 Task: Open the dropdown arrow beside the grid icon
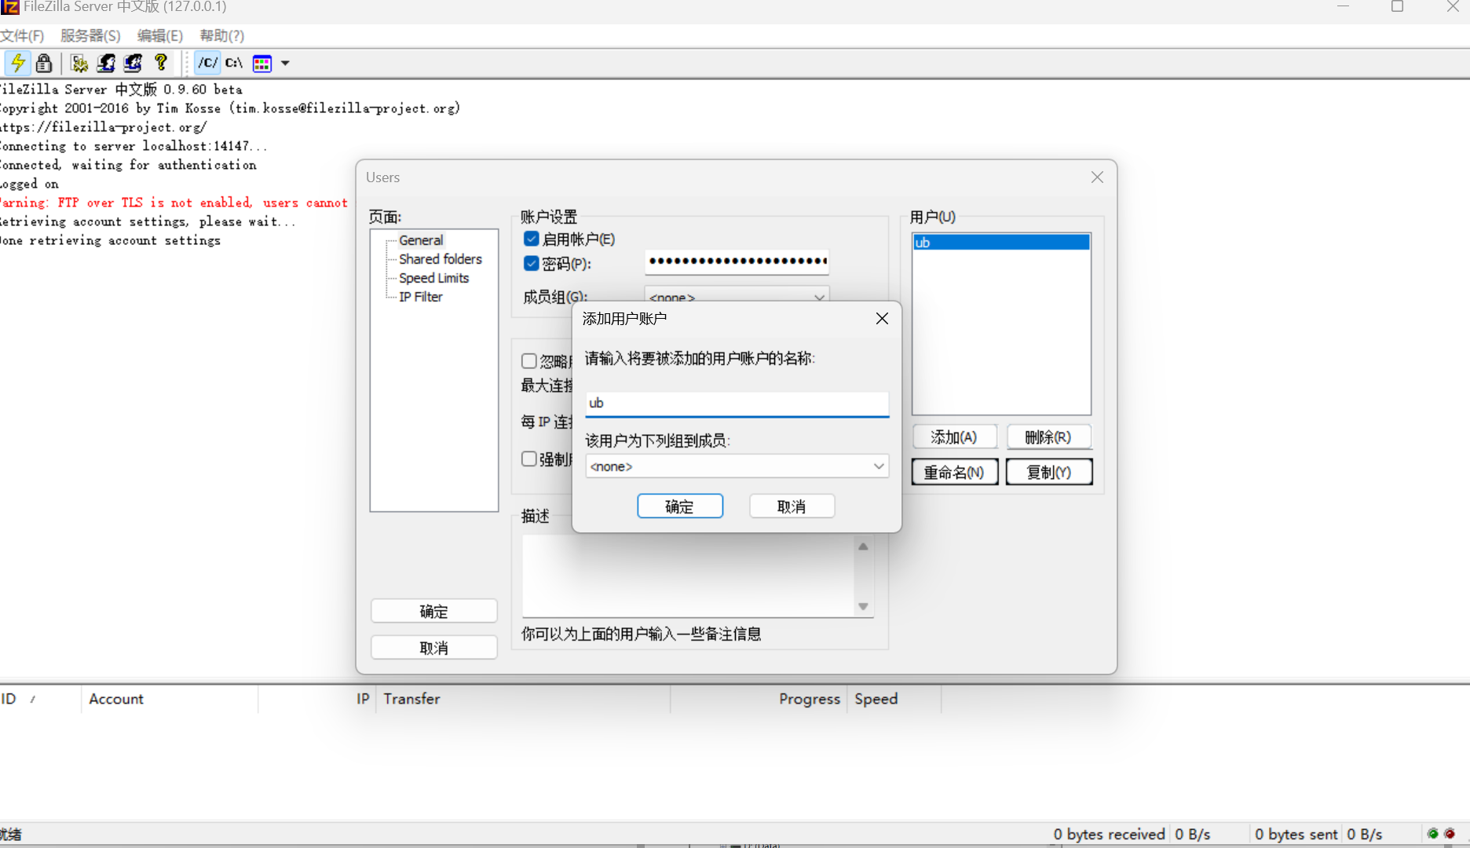[x=285, y=64]
